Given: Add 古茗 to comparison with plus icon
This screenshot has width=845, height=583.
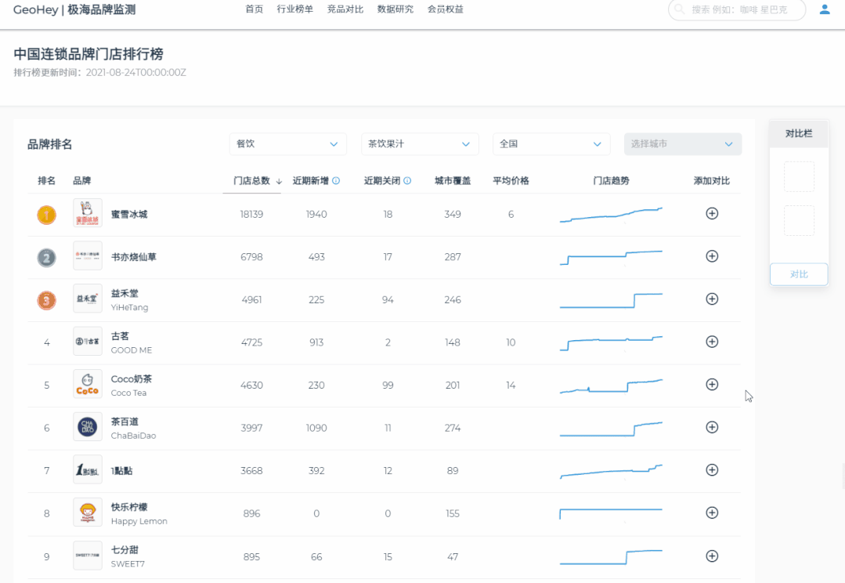Looking at the screenshot, I should pyautogui.click(x=712, y=342).
